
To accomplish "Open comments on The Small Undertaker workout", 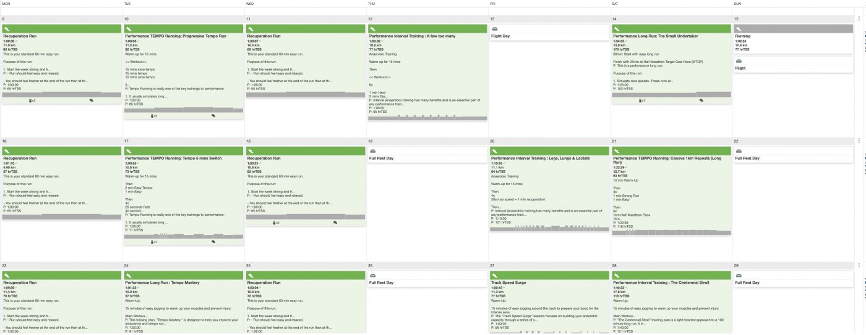I will 702,100.
